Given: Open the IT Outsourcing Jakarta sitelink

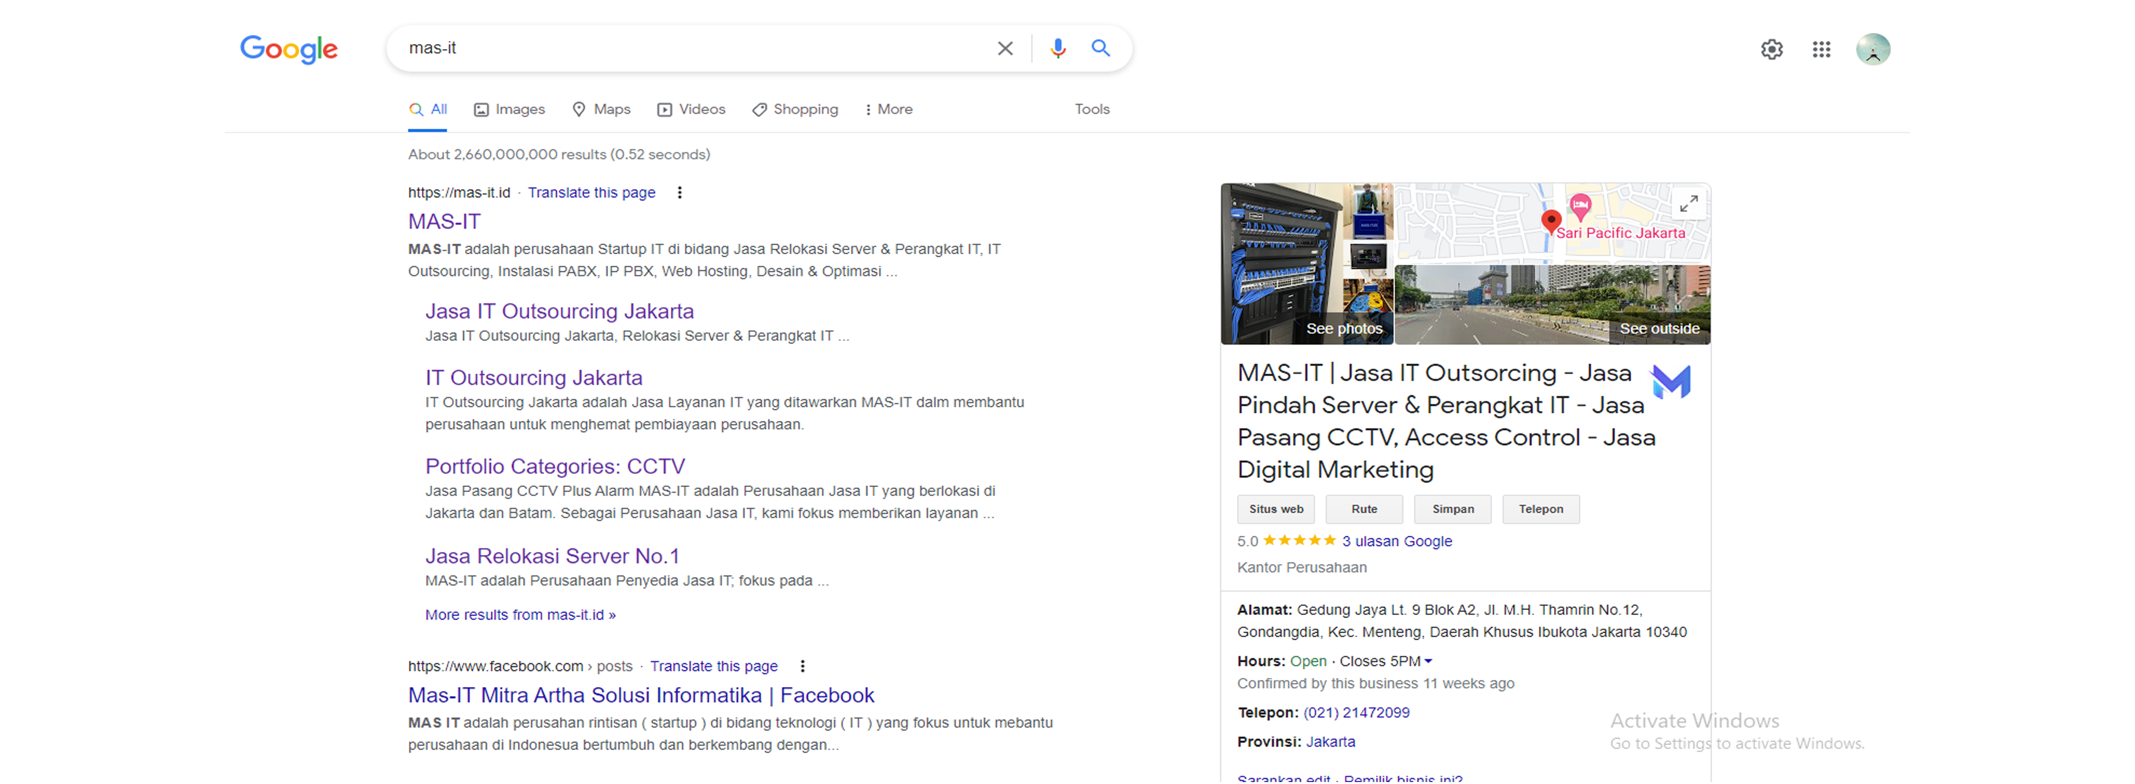Looking at the screenshot, I should [x=534, y=378].
